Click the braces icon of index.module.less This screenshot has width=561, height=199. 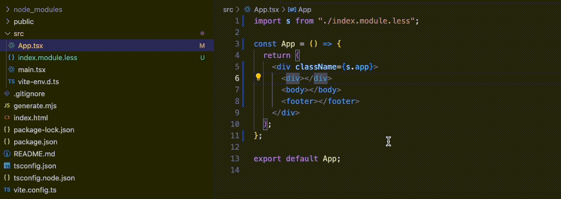(x=11, y=57)
